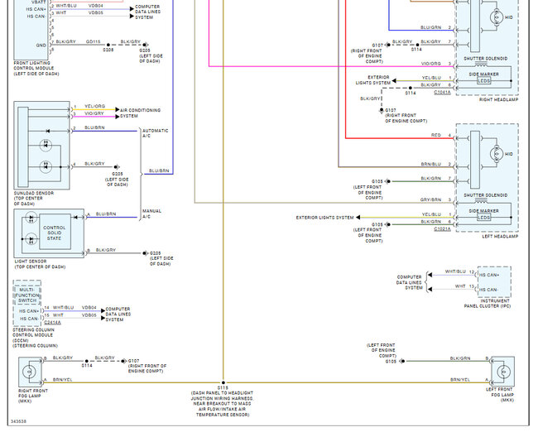Click the Right Front Fog Lamp bulb symbol

point(29,372)
